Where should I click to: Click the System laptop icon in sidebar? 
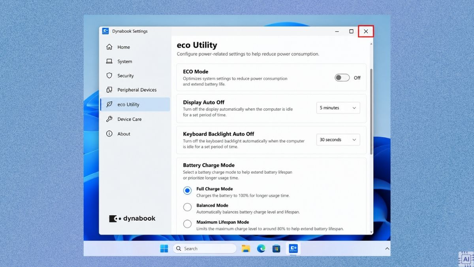tap(109, 61)
